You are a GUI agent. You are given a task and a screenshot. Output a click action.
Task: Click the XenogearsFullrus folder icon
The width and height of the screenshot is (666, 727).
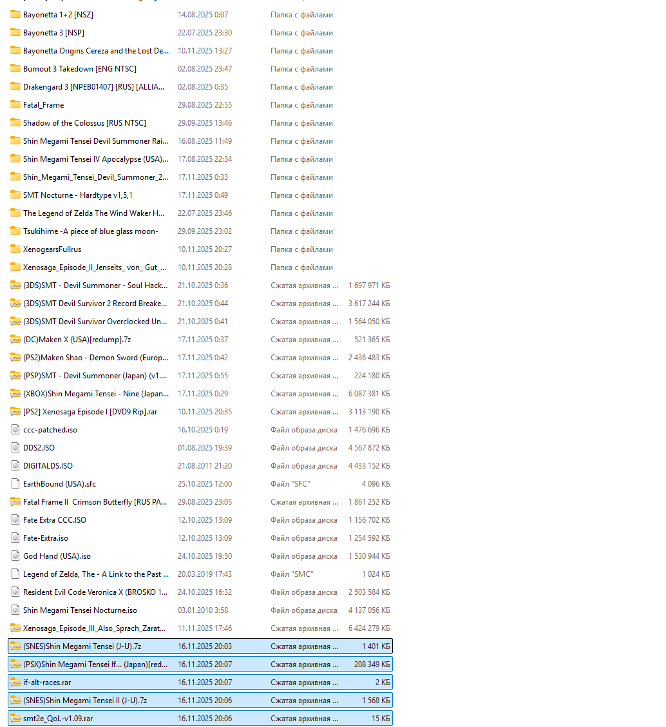(x=15, y=249)
